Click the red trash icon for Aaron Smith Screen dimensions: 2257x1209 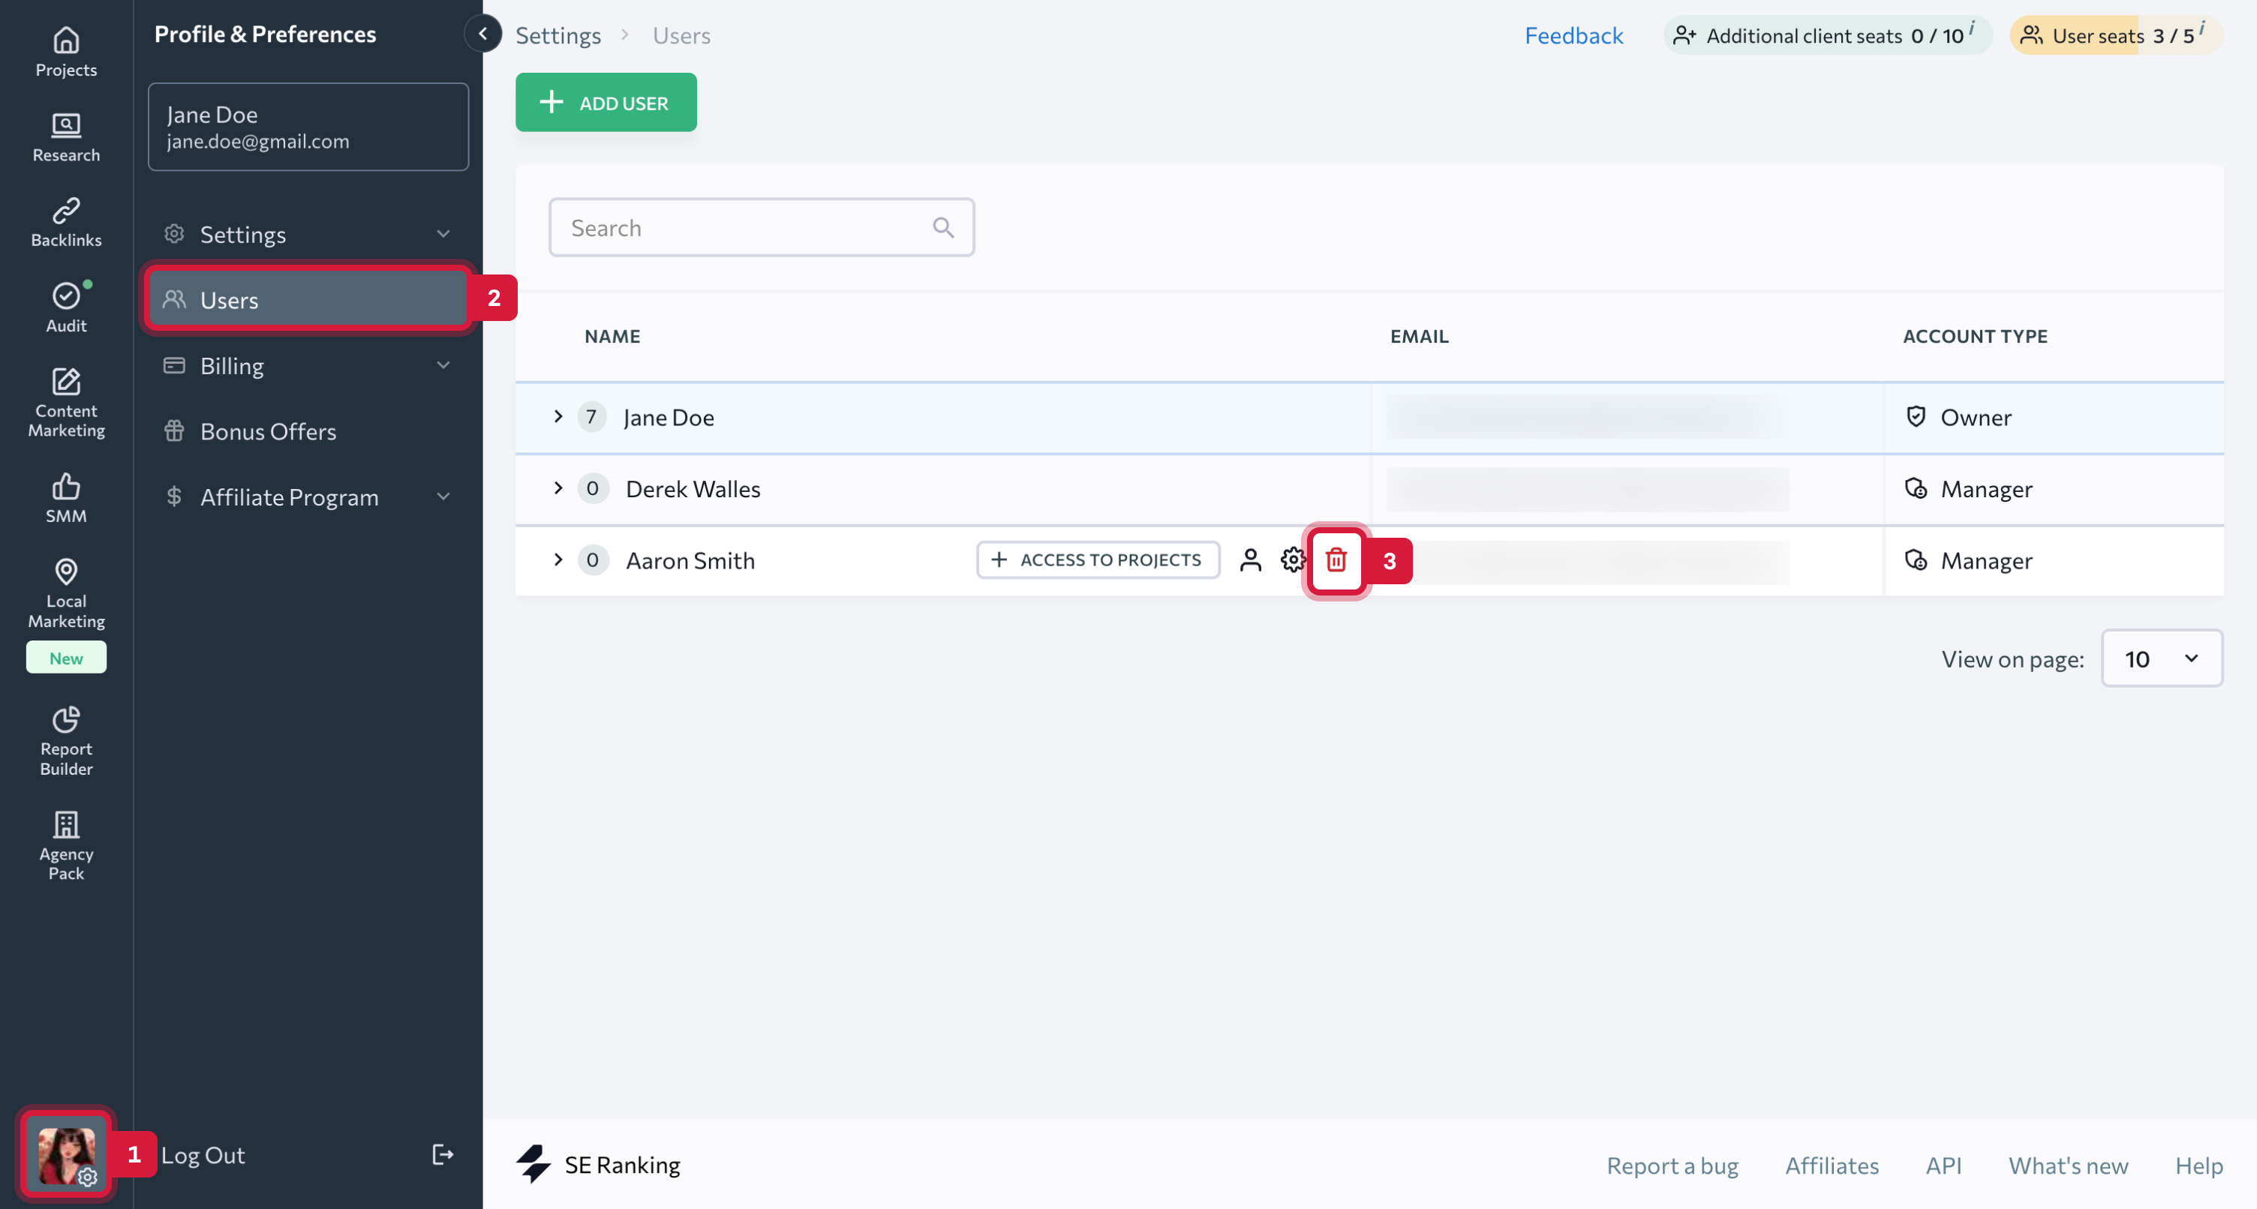pos(1336,559)
